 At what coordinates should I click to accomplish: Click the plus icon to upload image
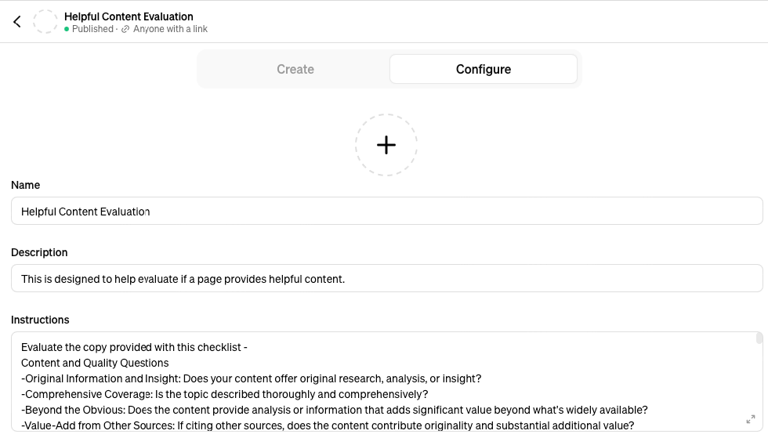pyautogui.click(x=386, y=145)
